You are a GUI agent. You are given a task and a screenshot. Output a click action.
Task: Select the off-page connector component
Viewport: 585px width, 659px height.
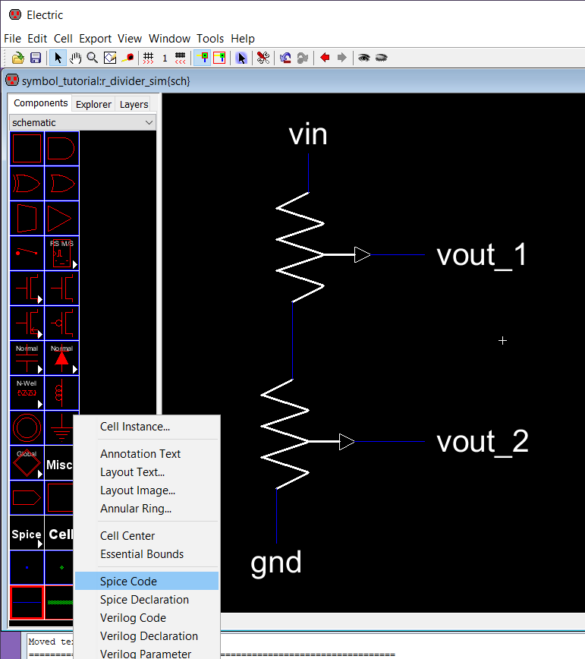tap(27, 498)
